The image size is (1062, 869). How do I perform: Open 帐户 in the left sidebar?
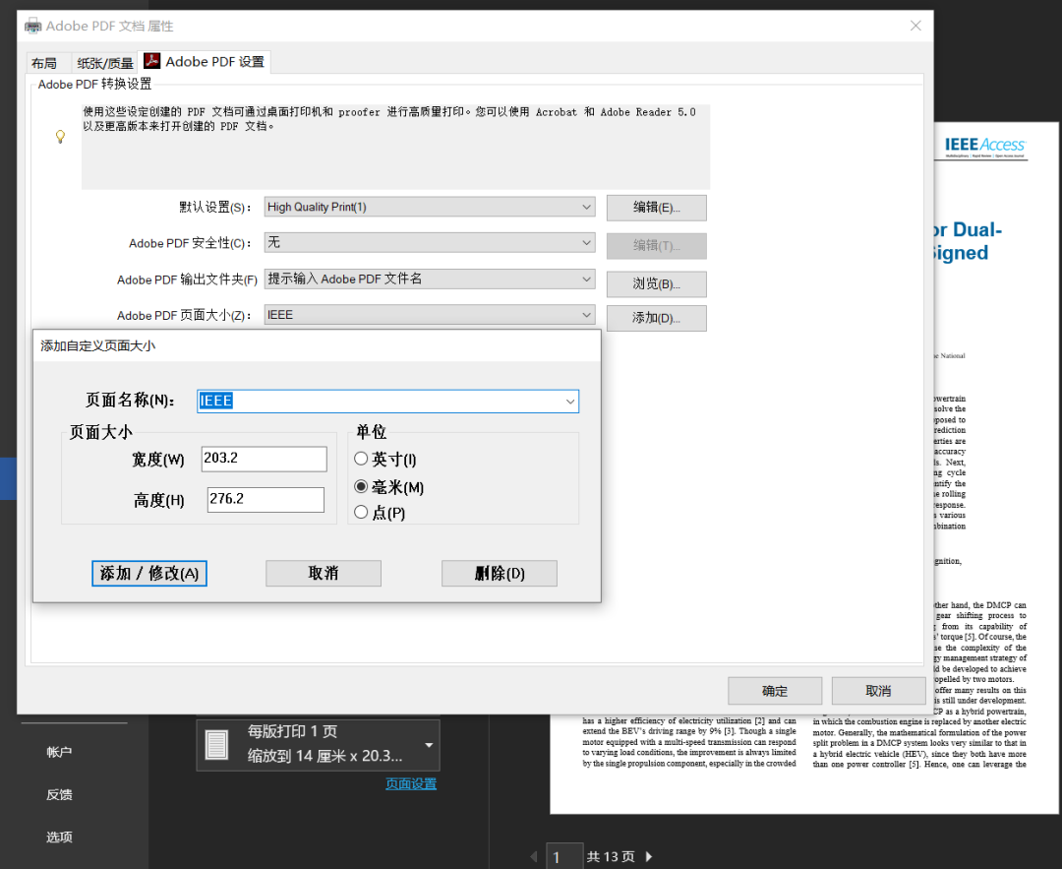click(59, 752)
